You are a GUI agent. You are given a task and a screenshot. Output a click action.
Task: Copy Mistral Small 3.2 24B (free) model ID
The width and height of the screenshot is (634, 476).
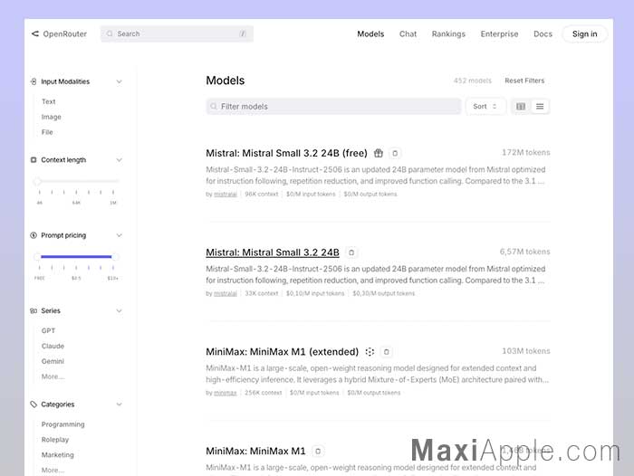point(395,153)
